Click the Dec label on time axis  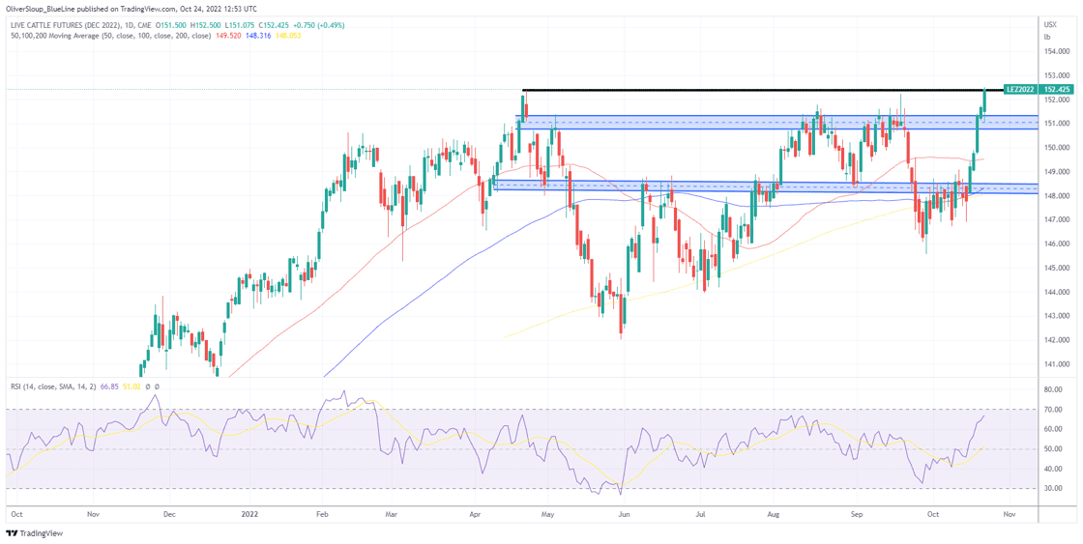coord(170,515)
